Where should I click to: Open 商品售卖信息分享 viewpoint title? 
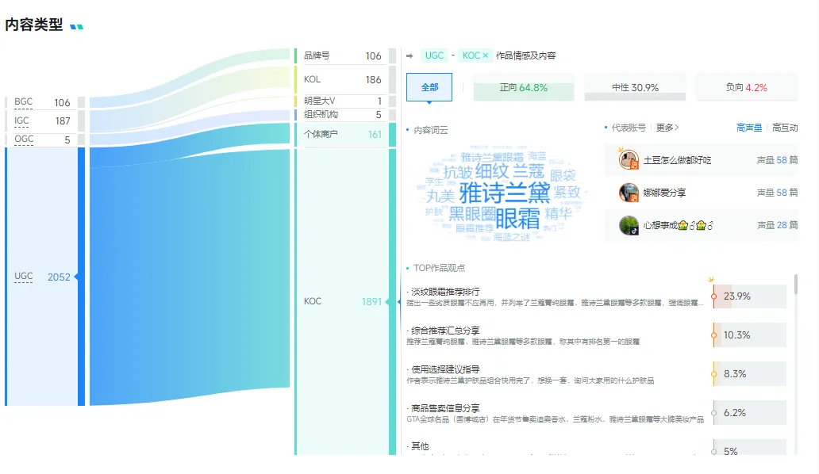point(445,408)
